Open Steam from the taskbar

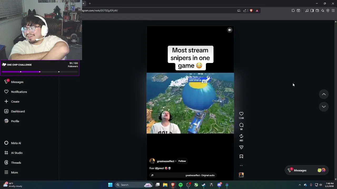click(x=204, y=185)
